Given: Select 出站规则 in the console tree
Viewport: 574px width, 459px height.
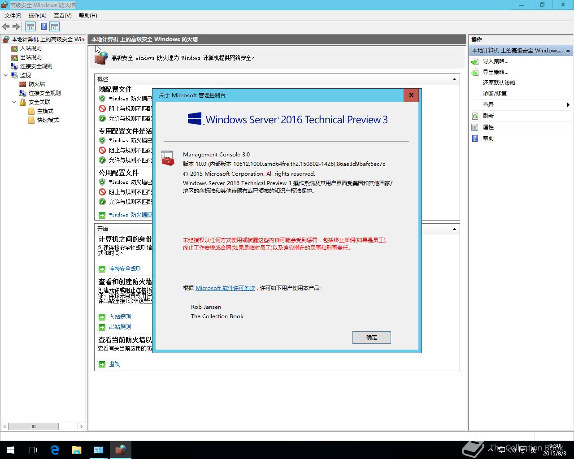Looking at the screenshot, I should (x=30, y=57).
